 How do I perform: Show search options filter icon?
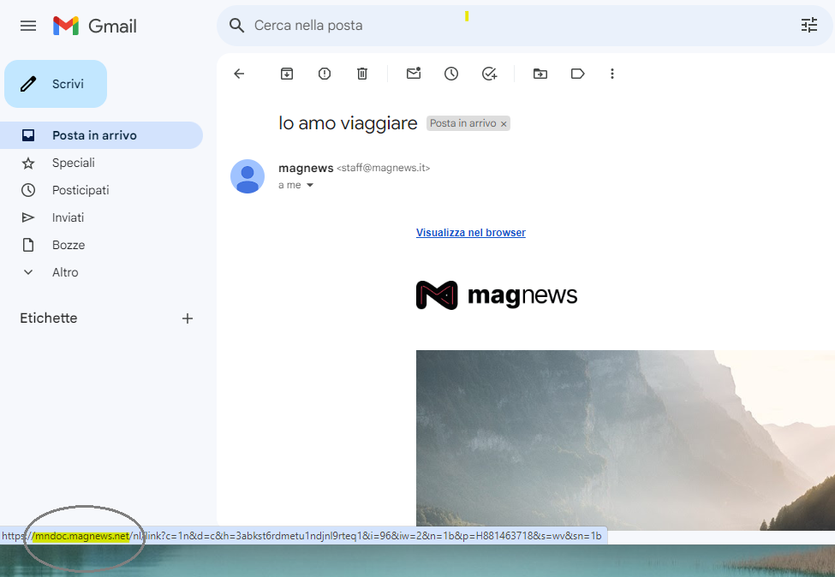(x=809, y=26)
